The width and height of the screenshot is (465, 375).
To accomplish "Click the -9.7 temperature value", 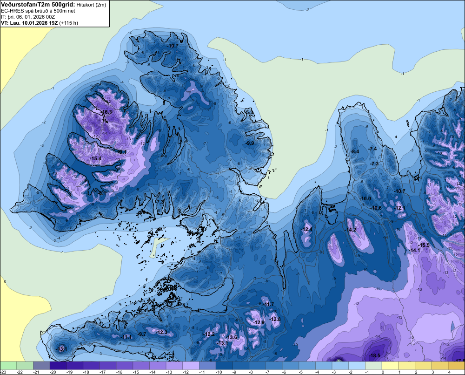I will click(x=142, y=334).
